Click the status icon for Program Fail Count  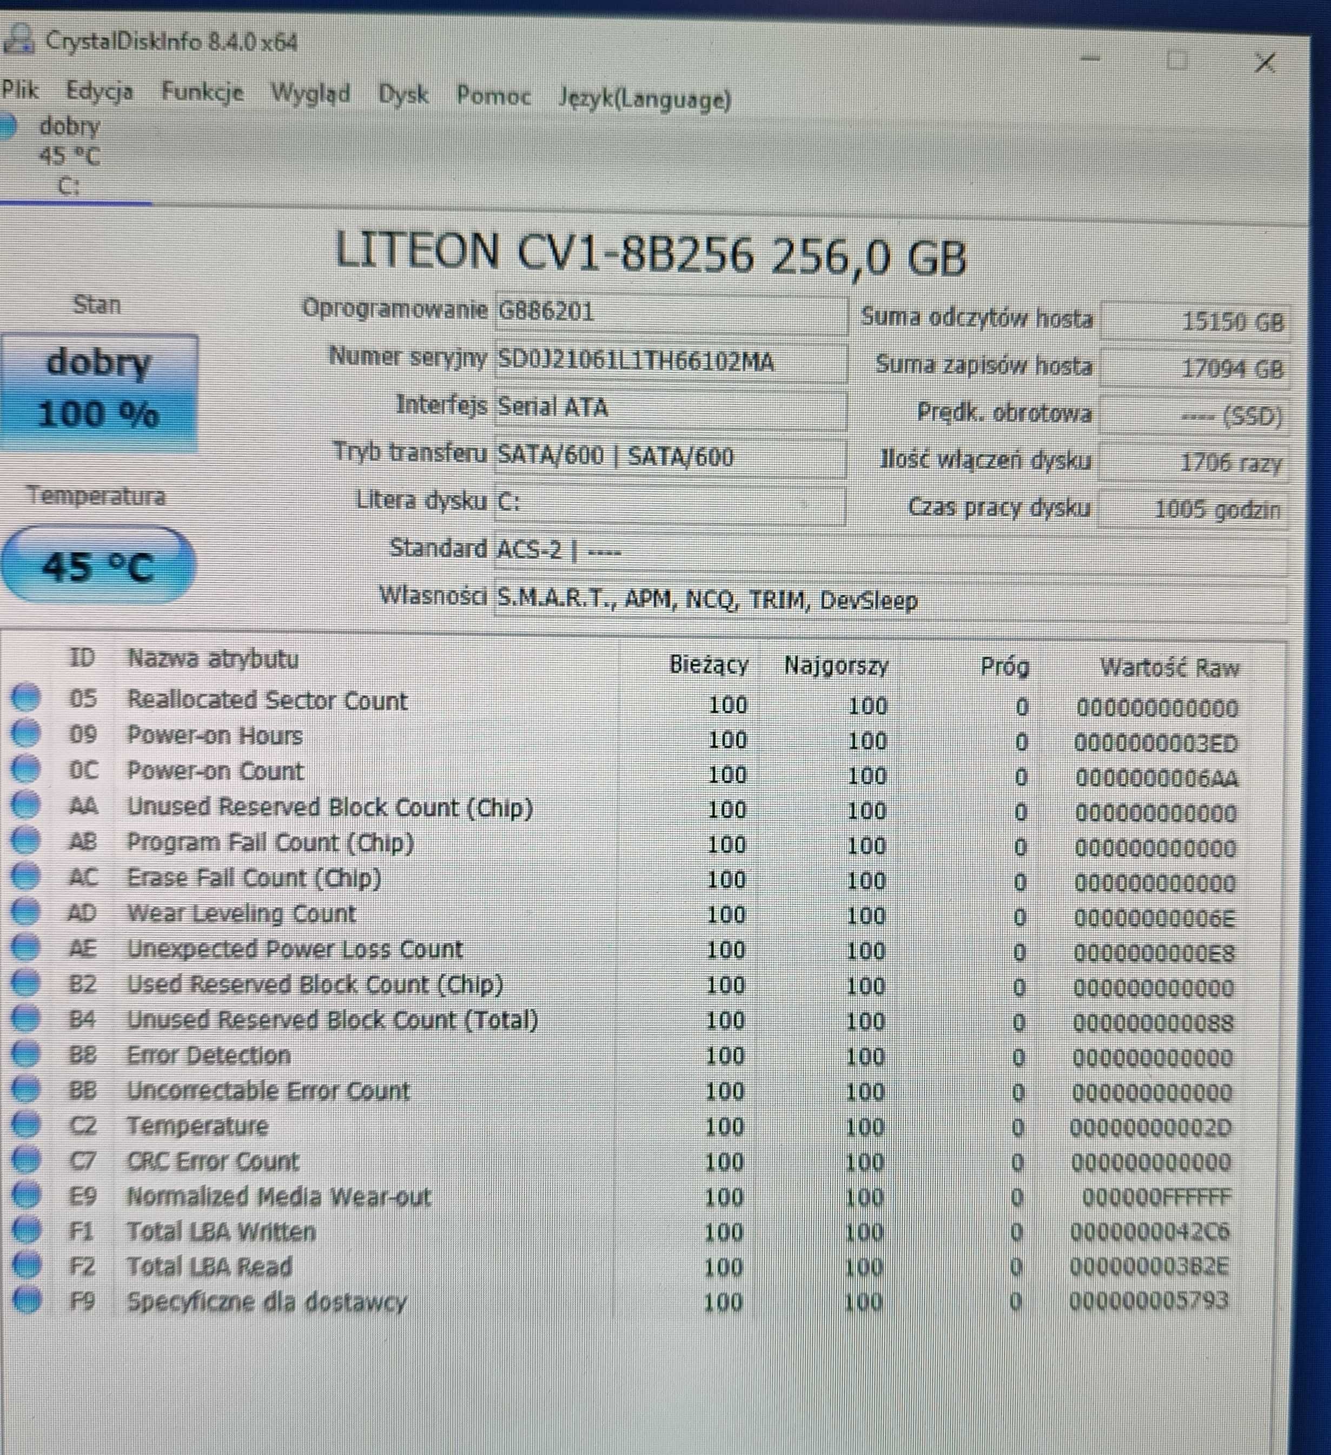pos(26,840)
